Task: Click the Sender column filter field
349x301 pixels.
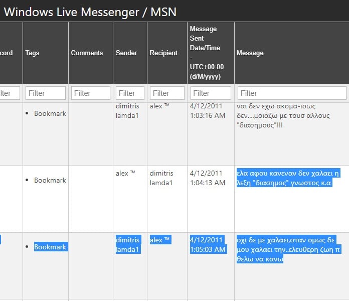Action: click(x=130, y=93)
